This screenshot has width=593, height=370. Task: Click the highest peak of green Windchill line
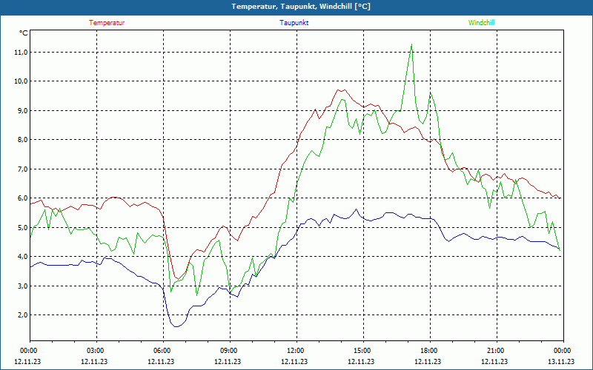point(411,44)
